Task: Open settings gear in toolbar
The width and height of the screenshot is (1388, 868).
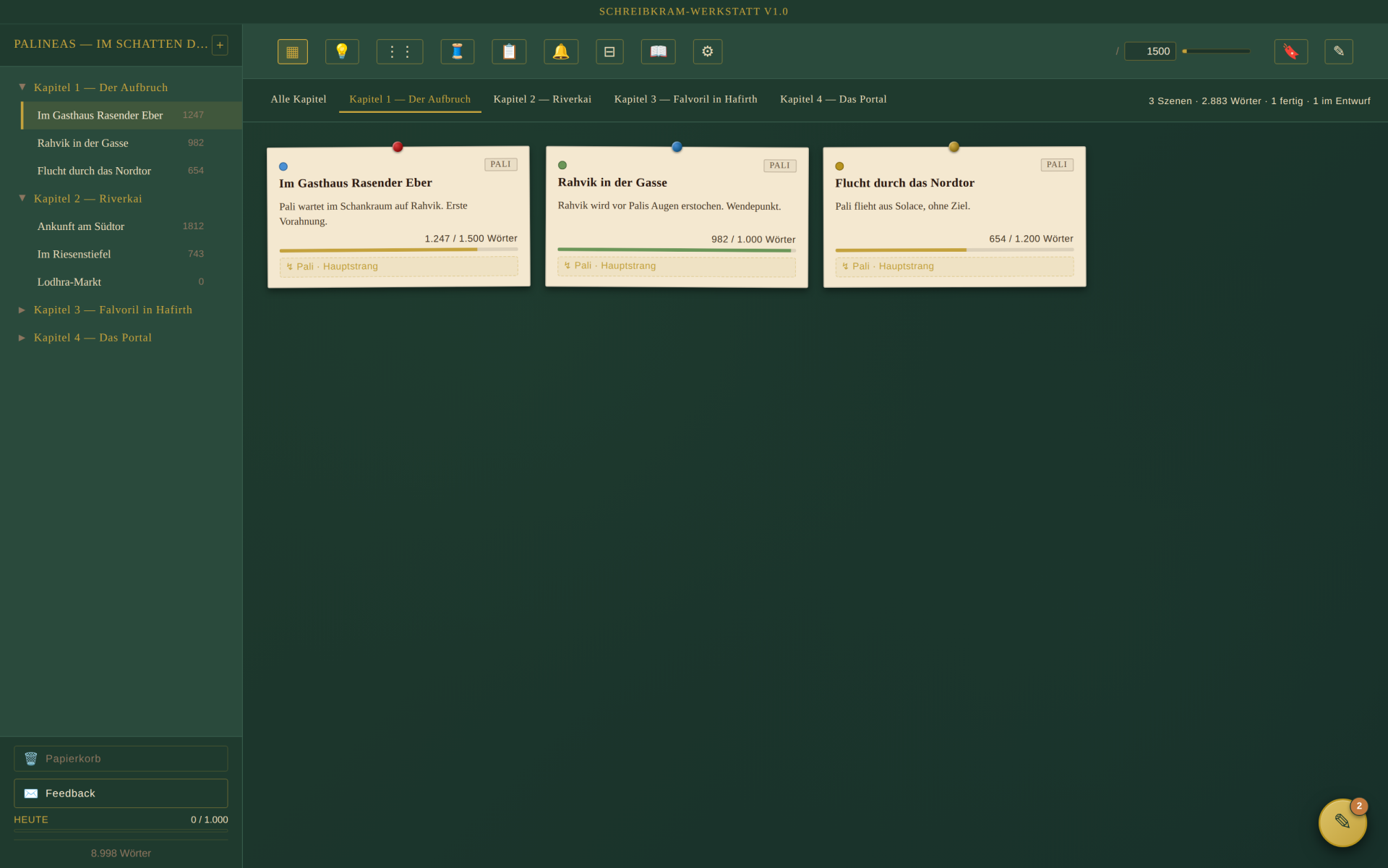Action: coord(708,51)
